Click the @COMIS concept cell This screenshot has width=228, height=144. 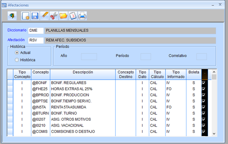point(41,131)
